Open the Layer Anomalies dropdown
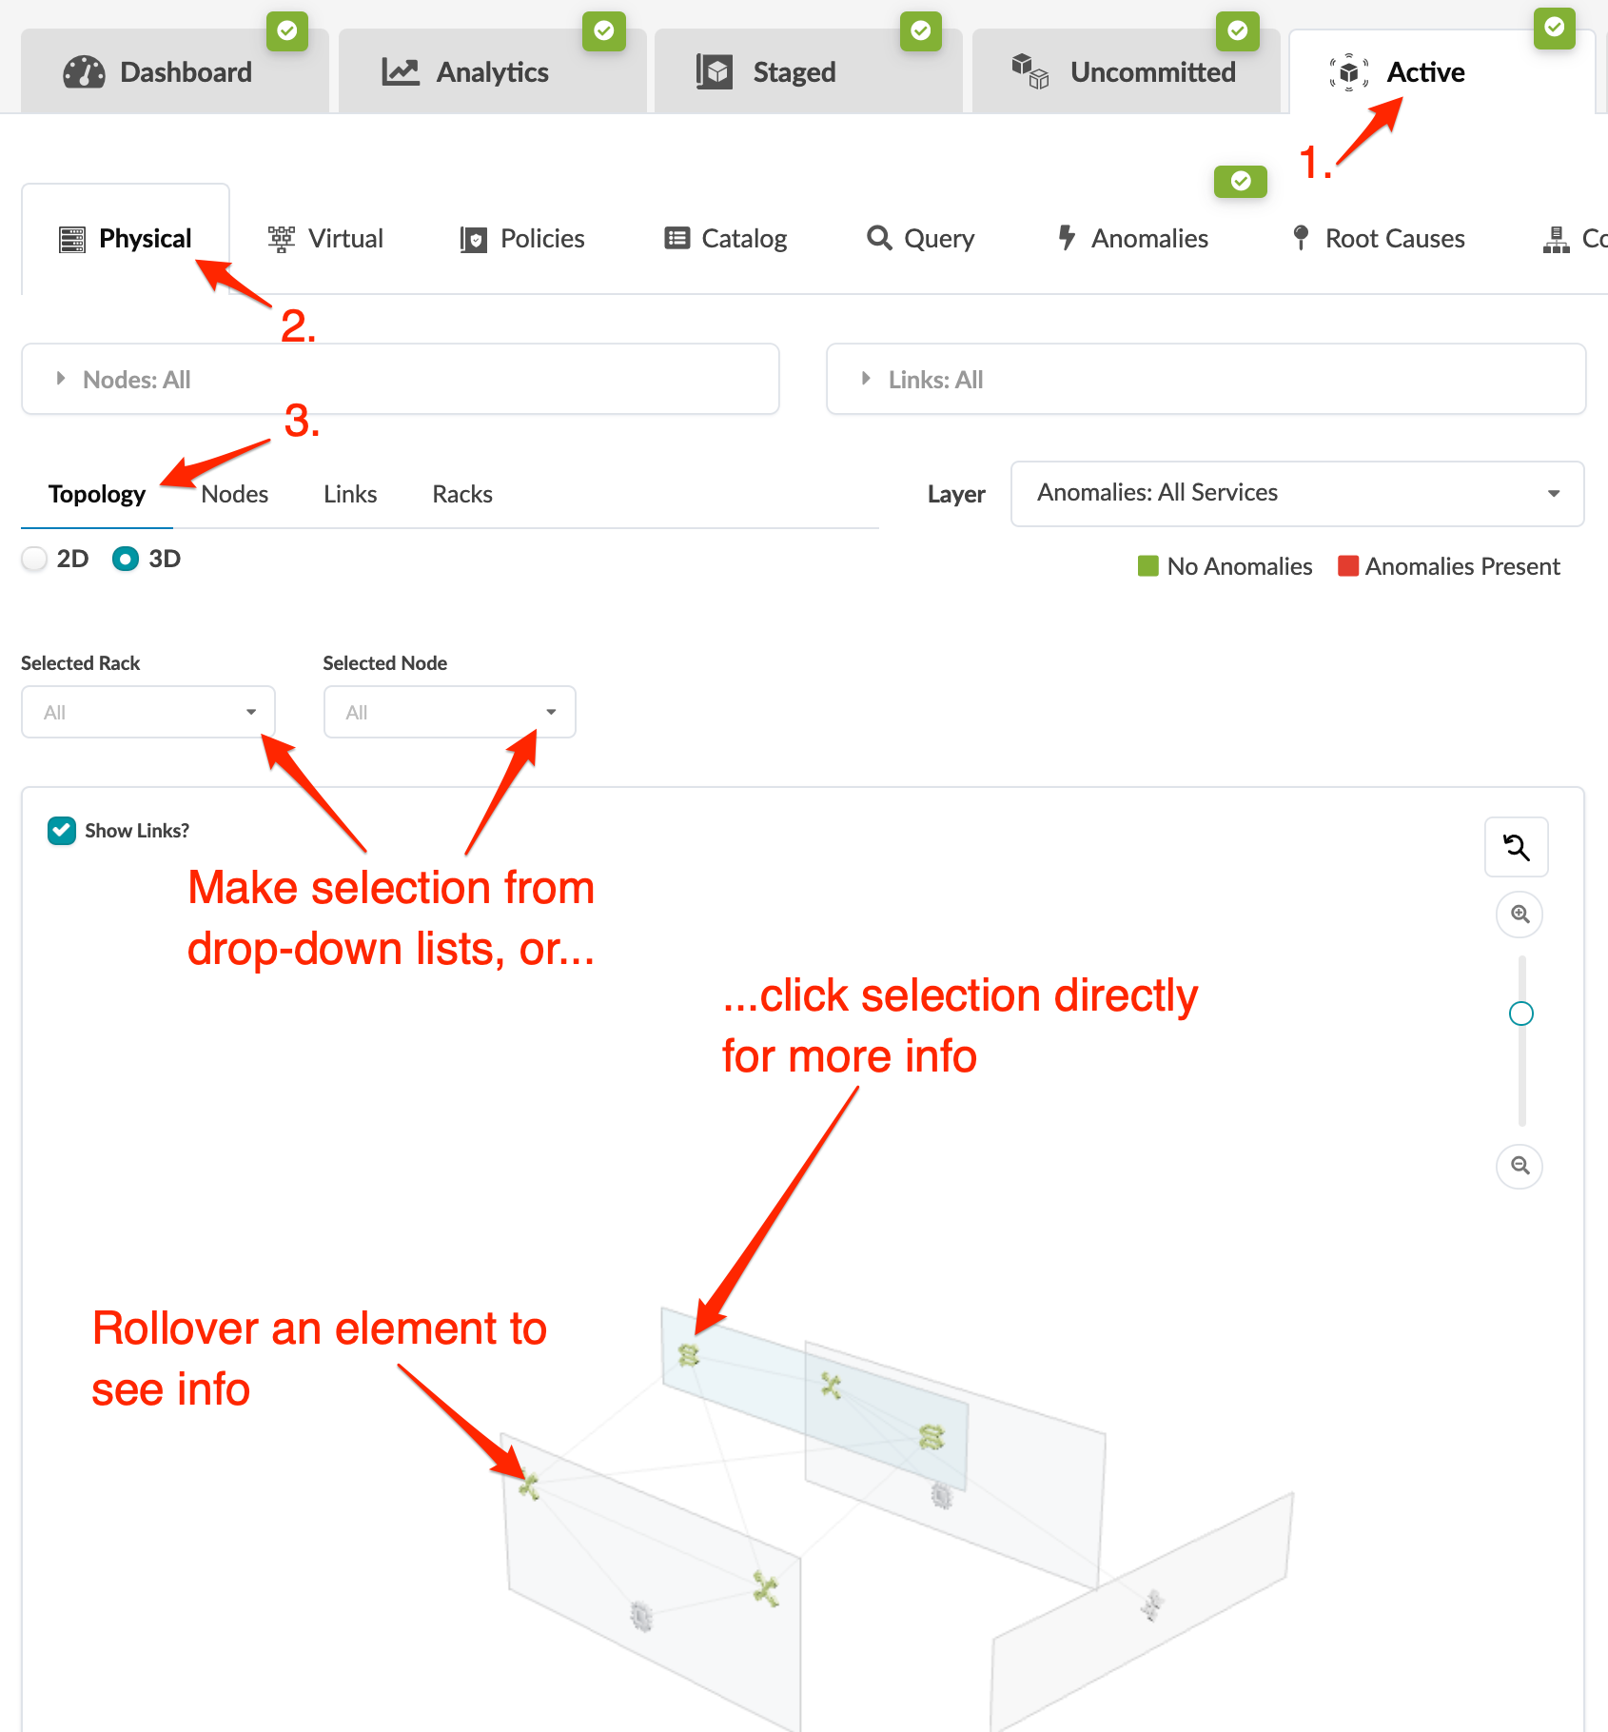 pyautogui.click(x=1297, y=493)
